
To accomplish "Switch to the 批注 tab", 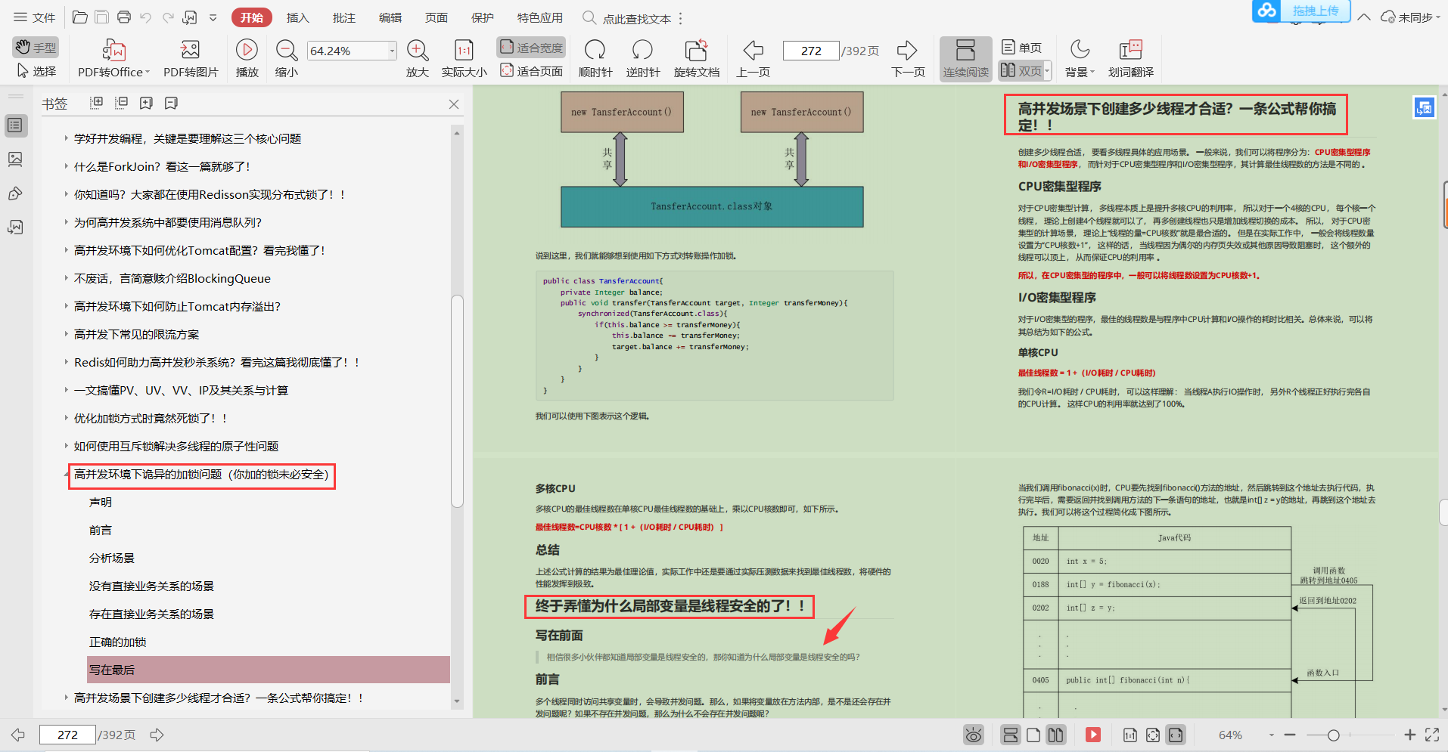I will (x=344, y=17).
